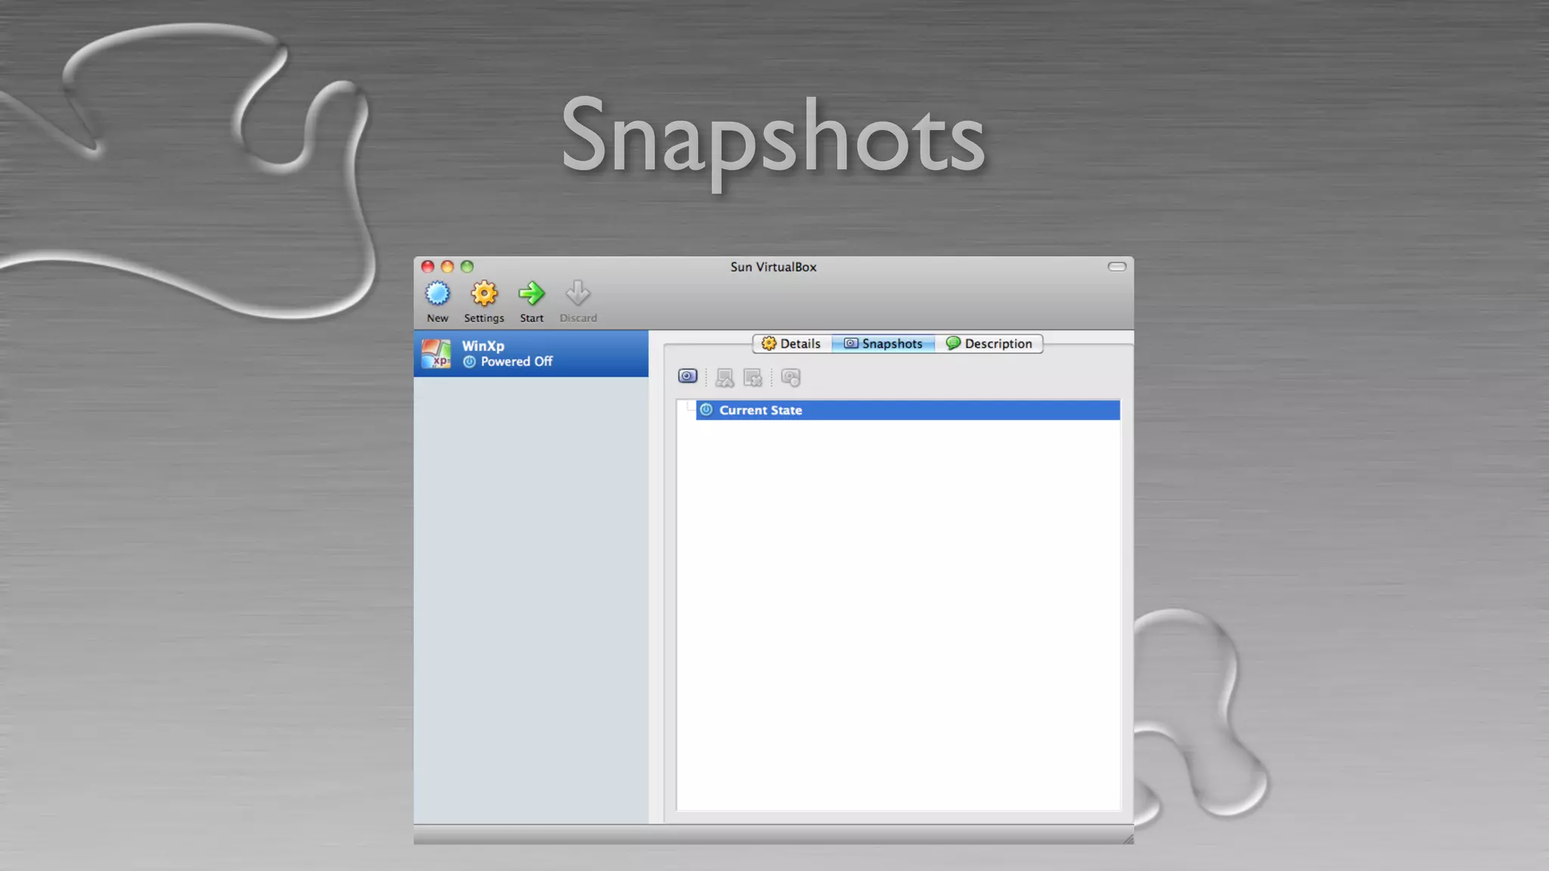Click the Powered Off status text

click(517, 361)
